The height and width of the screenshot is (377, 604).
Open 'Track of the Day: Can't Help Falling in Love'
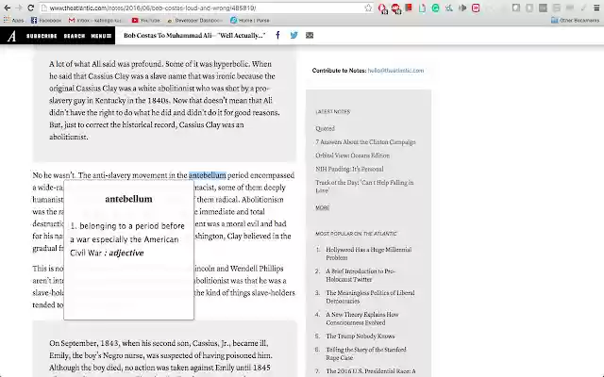pos(364,187)
